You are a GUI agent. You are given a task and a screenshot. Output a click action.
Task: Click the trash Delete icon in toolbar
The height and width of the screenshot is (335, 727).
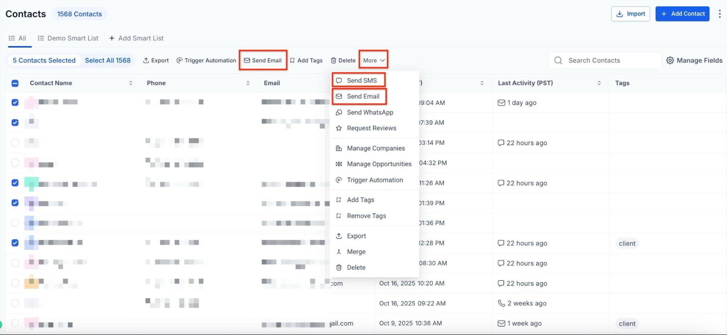(x=333, y=60)
